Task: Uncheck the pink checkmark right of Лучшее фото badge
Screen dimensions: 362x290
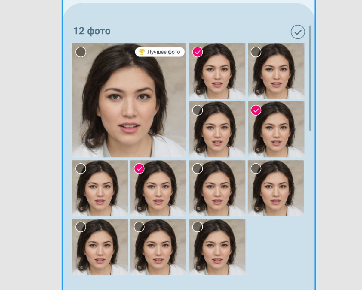Action: pos(198,52)
